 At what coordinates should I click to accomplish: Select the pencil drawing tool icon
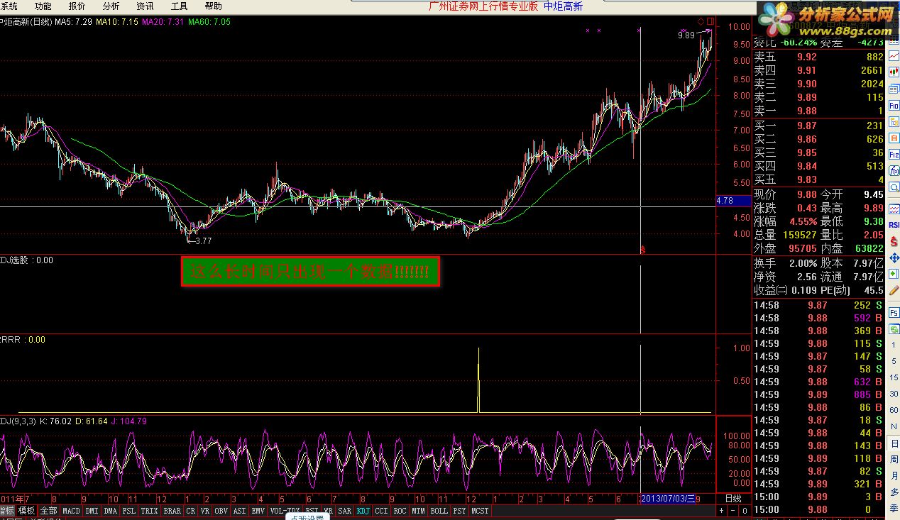[893, 292]
